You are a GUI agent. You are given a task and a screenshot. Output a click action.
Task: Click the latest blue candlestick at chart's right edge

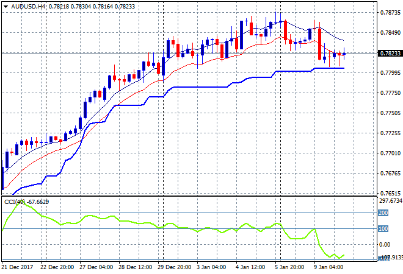(x=344, y=54)
